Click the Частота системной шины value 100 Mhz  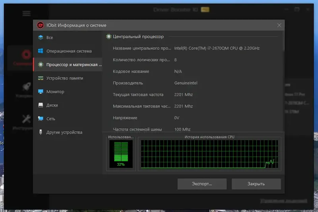point(182,129)
